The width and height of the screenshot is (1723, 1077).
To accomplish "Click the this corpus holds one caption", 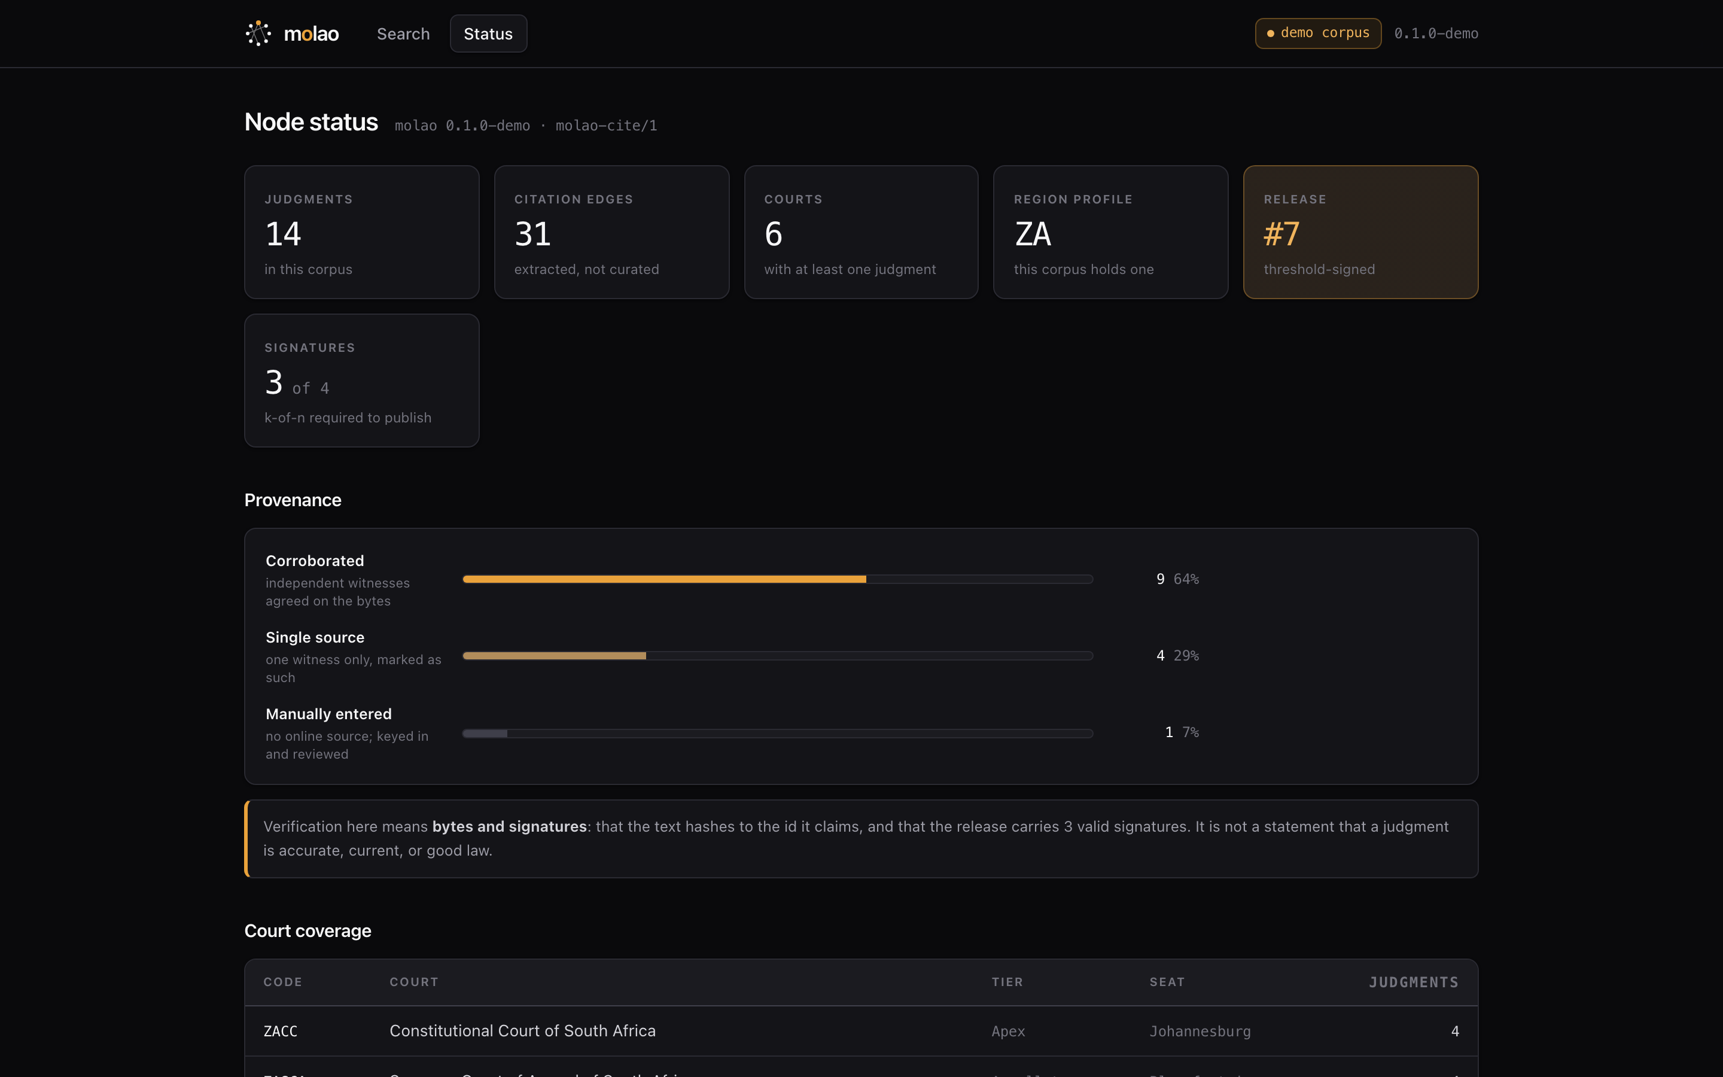I will [1083, 269].
